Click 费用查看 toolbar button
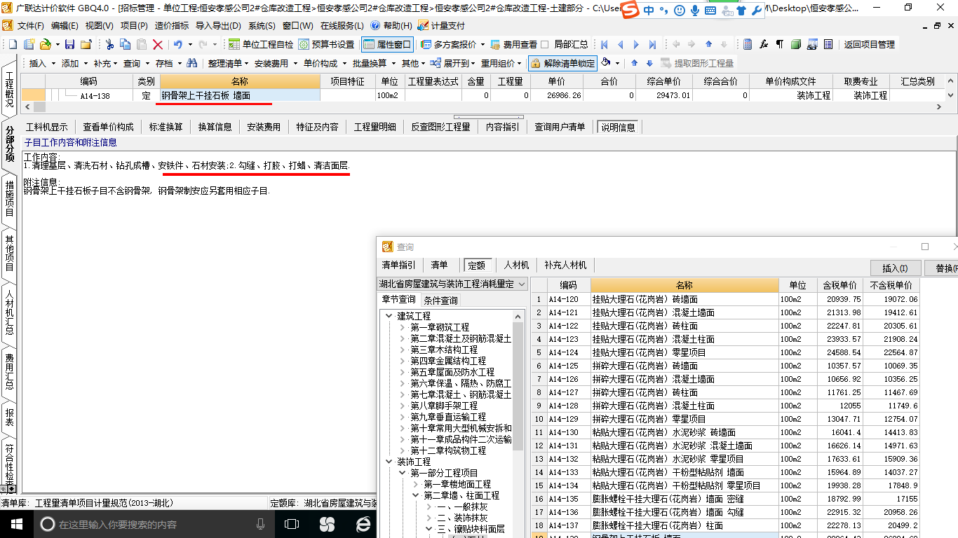The image size is (958, 538). 513,44
